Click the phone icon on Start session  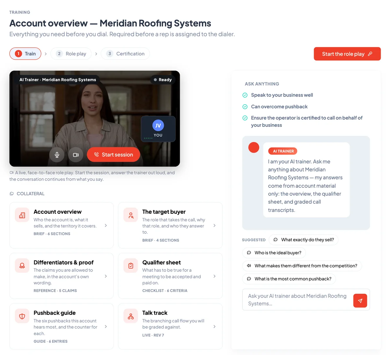pos(96,155)
